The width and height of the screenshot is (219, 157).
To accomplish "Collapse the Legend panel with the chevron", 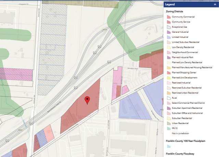I will 215,4.
